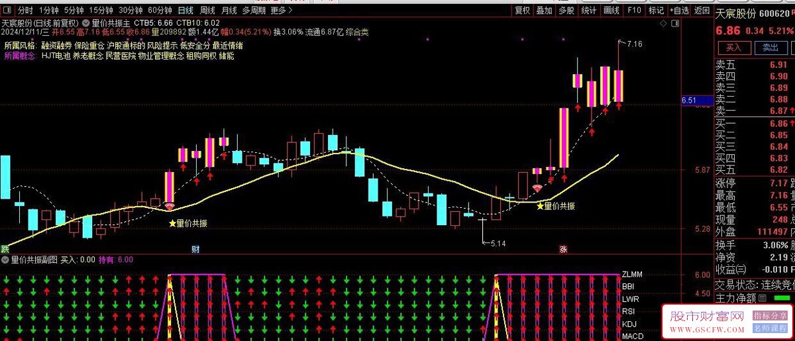Open the 量价共振副图 sub-chart options circle
The image size is (795, 341).
pyautogui.click(x=6, y=260)
